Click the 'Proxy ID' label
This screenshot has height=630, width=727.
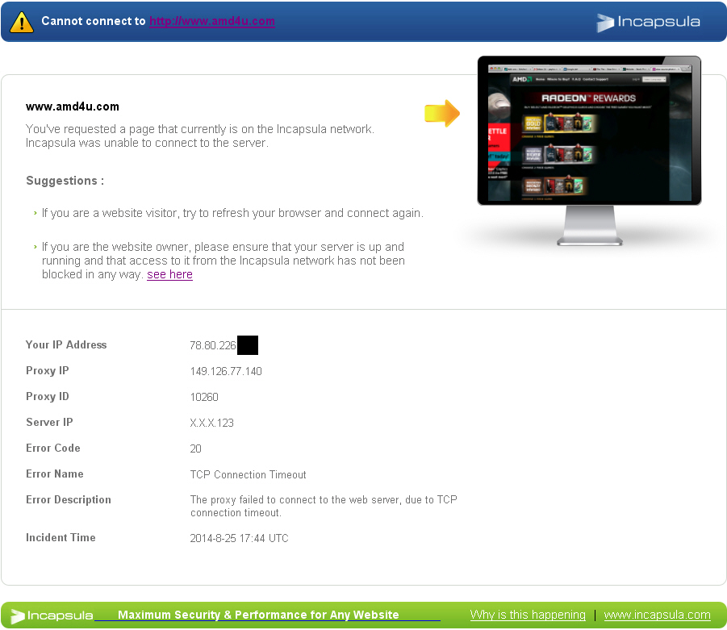(48, 397)
